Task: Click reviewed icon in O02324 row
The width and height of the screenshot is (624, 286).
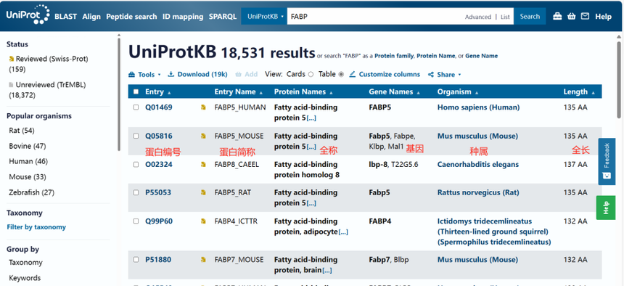Action: point(203,165)
